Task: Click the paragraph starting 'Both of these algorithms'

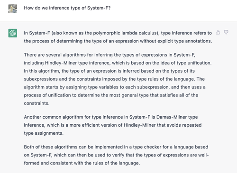Action: click(x=116, y=155)
